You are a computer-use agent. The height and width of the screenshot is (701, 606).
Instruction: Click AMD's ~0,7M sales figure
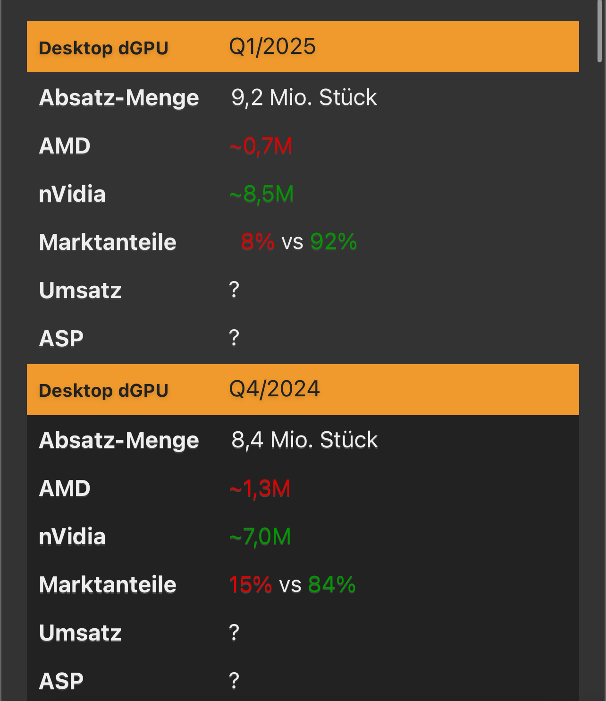pyautogui.click(x=261, y=146)
